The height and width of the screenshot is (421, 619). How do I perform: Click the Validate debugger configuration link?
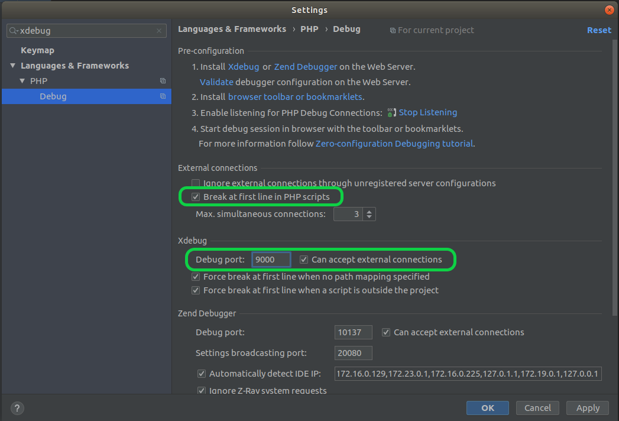click(216, 82)
